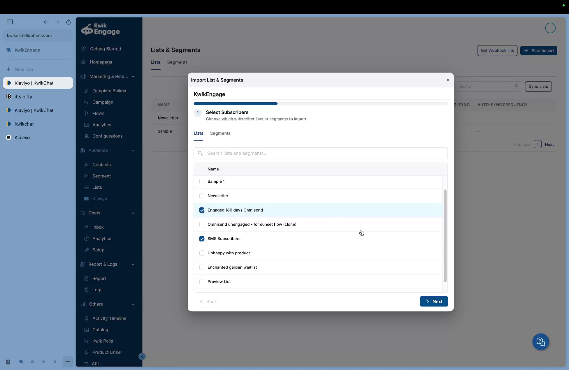The width and height of the screenshot is (569, 370).
Task: Click the Back button in the dialog
Action: coord(208,301)
